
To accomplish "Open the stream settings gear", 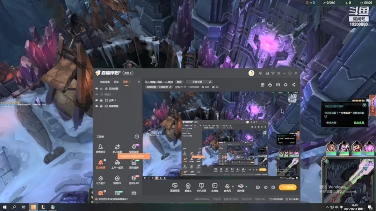I will pos(273,187).
